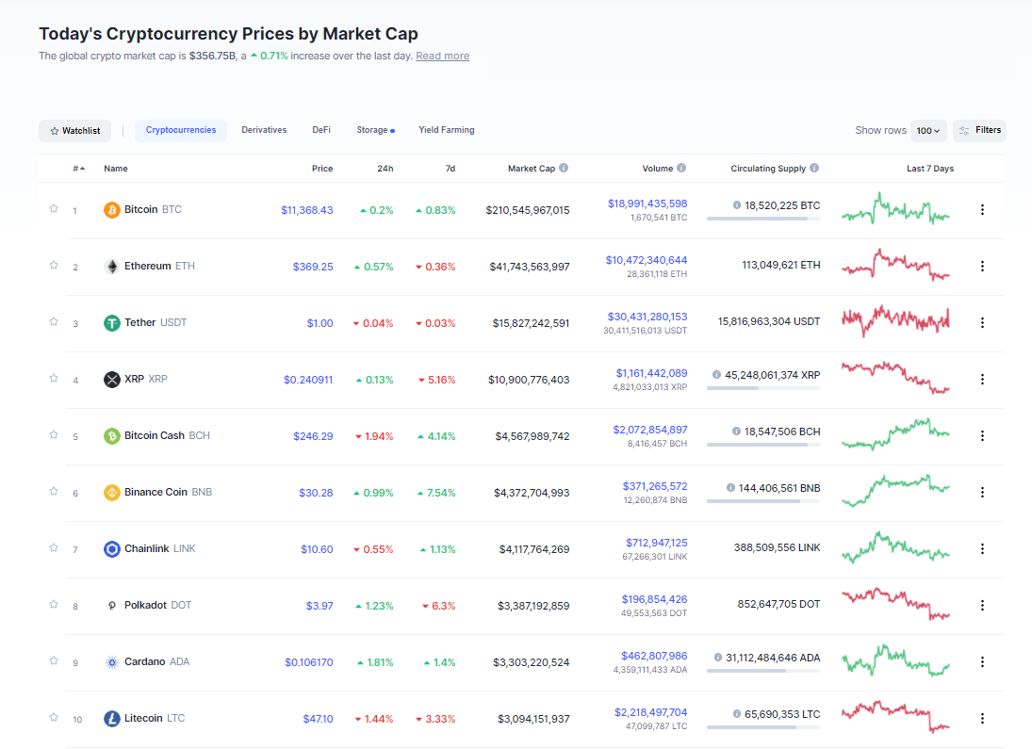The image size is (1032, 749).
Task: Open the three-dot menu for Tether row
Action: [982, 322]
